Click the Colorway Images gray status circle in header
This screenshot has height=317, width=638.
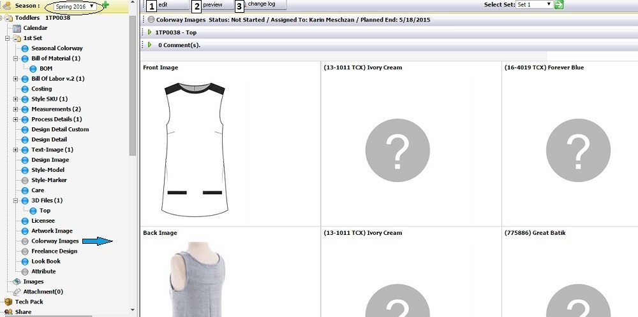point(151,20)
